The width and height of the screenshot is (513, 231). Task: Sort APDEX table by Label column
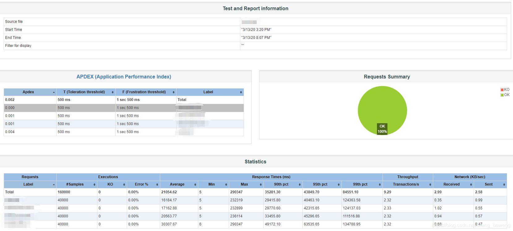210,92
